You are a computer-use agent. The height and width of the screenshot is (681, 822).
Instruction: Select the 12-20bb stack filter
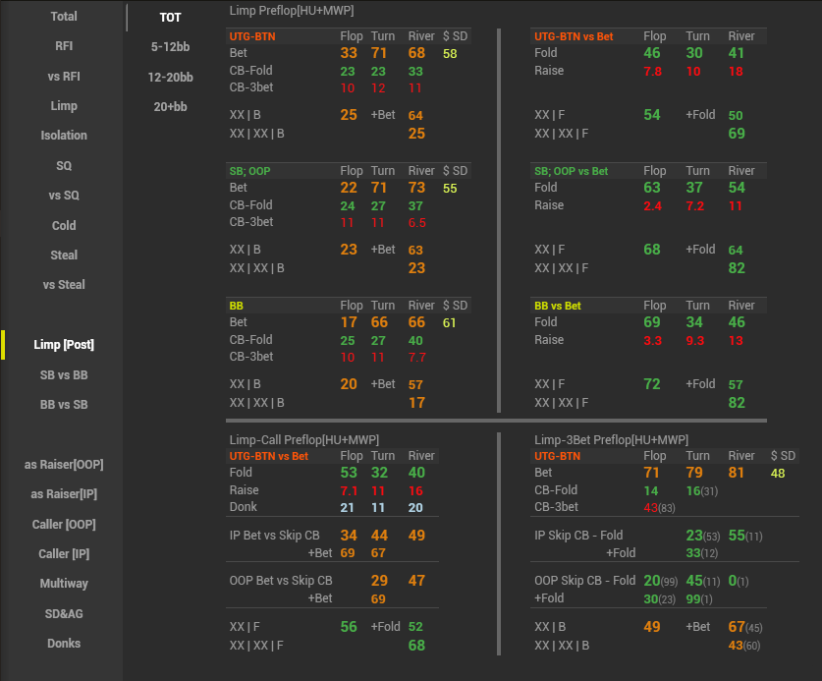coord(171,77)
